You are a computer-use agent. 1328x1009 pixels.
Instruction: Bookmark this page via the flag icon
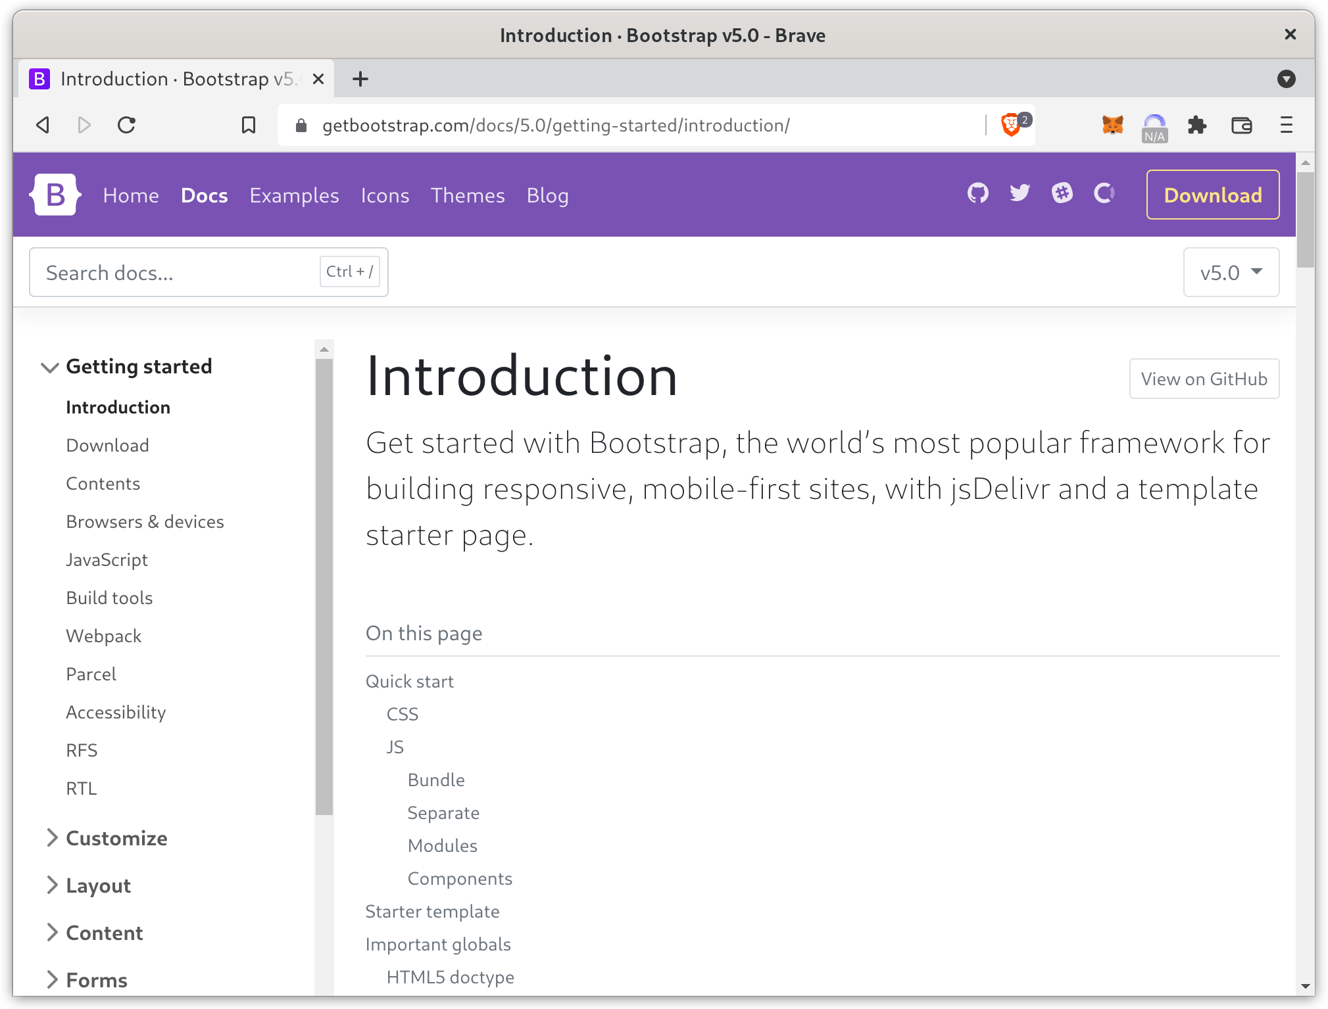[x=249, y=125]
